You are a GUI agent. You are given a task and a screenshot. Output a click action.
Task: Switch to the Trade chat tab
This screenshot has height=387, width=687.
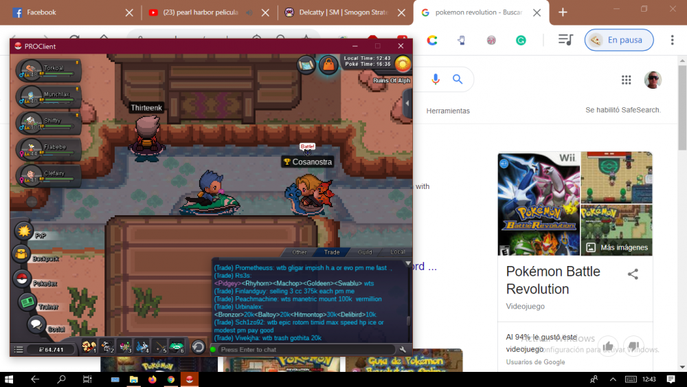[332, 252]
